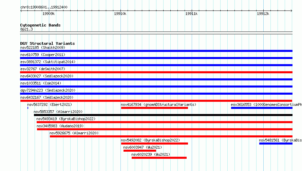Open nsv3405983 (Audano2019) label
Screen dimensions: 302x171
click(60, 126)
